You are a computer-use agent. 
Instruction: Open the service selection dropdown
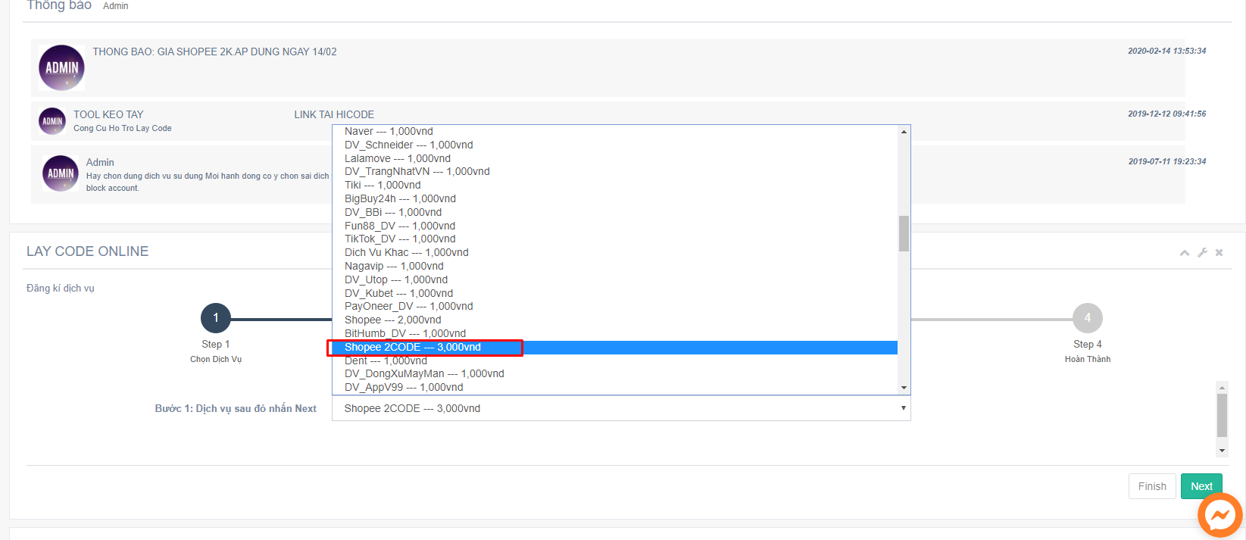click(621, 408)
